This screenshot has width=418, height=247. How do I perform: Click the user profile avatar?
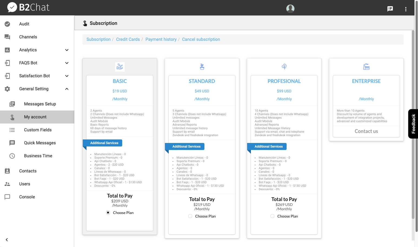(290, 9)
